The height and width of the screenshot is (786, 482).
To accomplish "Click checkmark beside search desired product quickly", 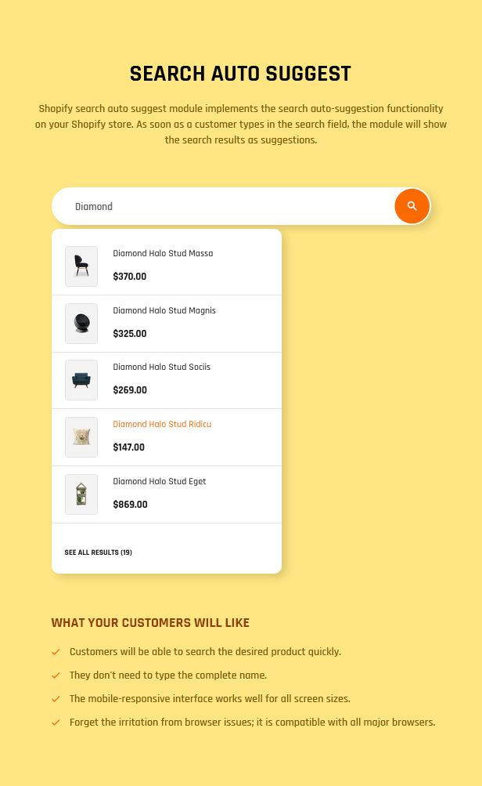I will tap(56, 652).
